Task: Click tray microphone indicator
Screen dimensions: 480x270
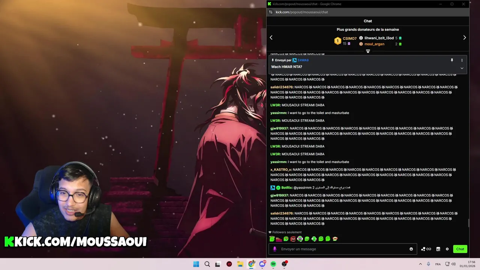Action: tap(428, 264)
